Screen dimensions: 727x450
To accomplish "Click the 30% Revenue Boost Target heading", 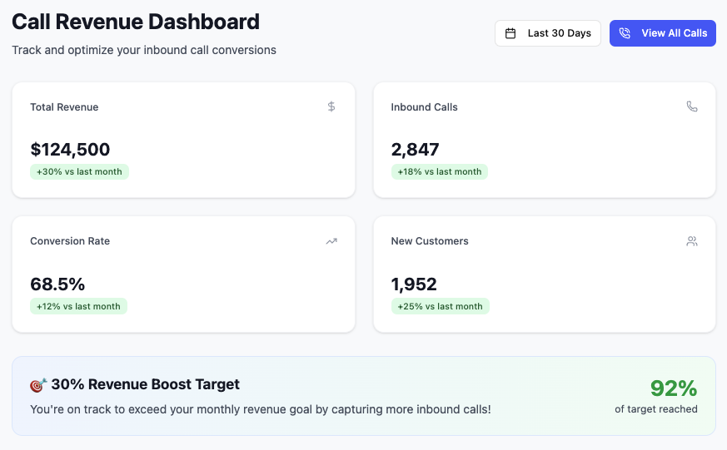I will tap(145, 384).
